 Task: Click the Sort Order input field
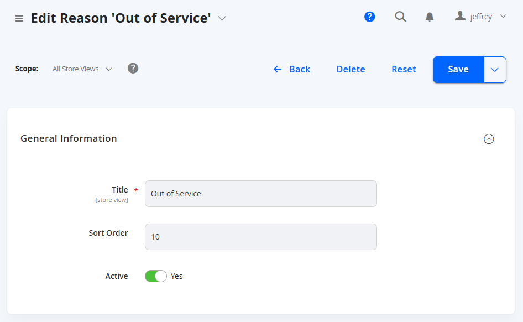(x=261, y=237)
